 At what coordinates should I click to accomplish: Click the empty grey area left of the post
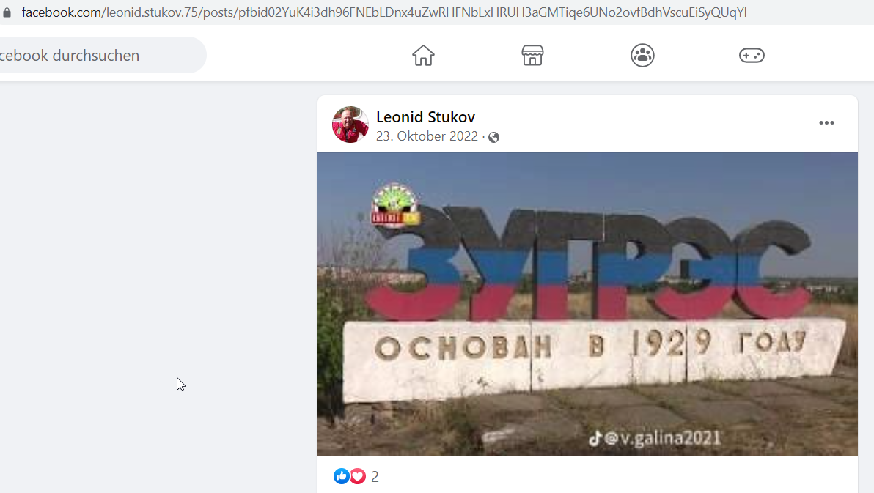(x=159, y=278)
